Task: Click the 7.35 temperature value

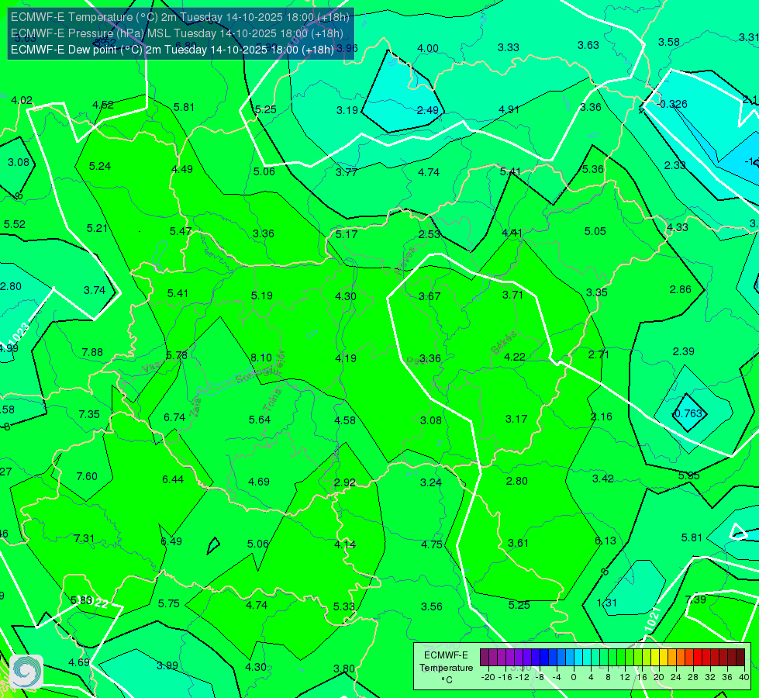Action: click(89, 414)
